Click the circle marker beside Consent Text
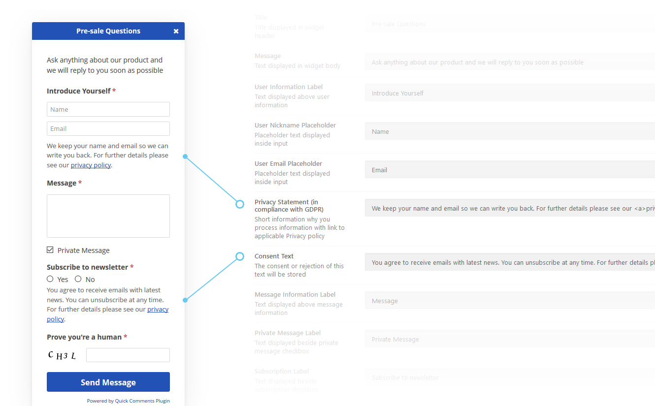Screen dimensions: 655x406 [240, 256]
